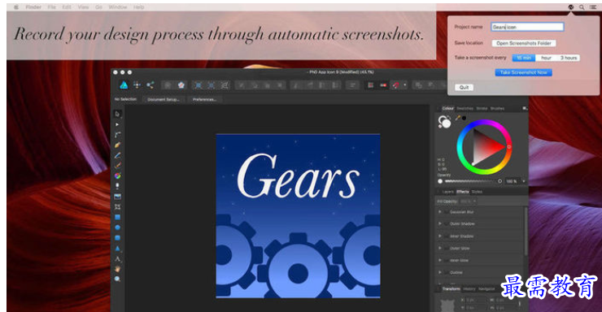Toggle the snapping magnet icon
602x312 pixels.
pyautogui.click(x=395, y=85)
